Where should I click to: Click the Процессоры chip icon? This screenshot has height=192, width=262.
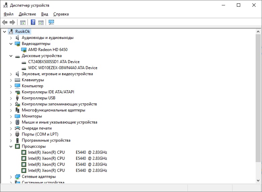(x=17, y=146)
